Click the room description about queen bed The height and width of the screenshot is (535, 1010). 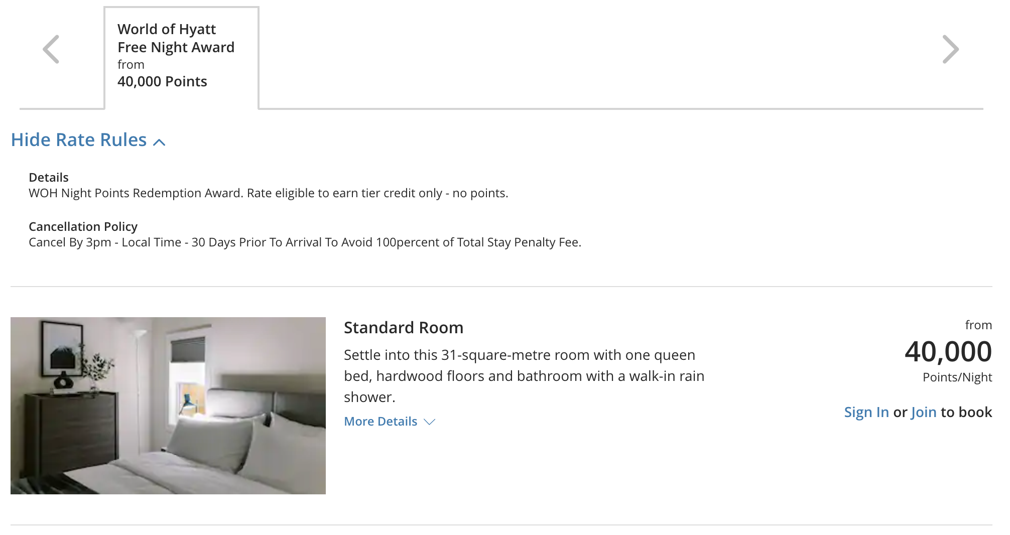(524, 376)
